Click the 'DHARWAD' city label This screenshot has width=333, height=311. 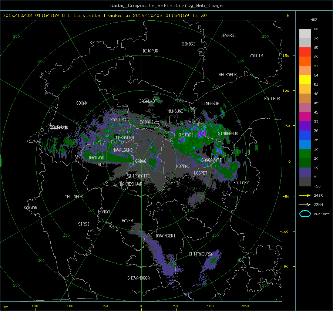[x=97, y=158]
